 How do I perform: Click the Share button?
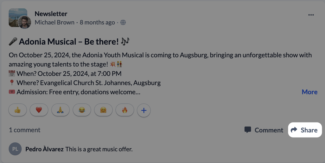coord(305,130)
